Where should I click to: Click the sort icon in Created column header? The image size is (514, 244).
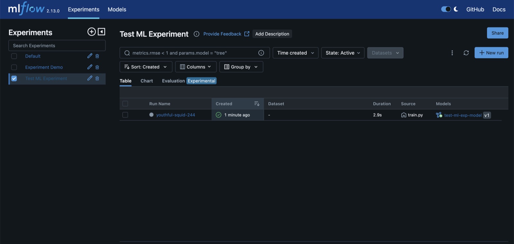pos(257,104)
